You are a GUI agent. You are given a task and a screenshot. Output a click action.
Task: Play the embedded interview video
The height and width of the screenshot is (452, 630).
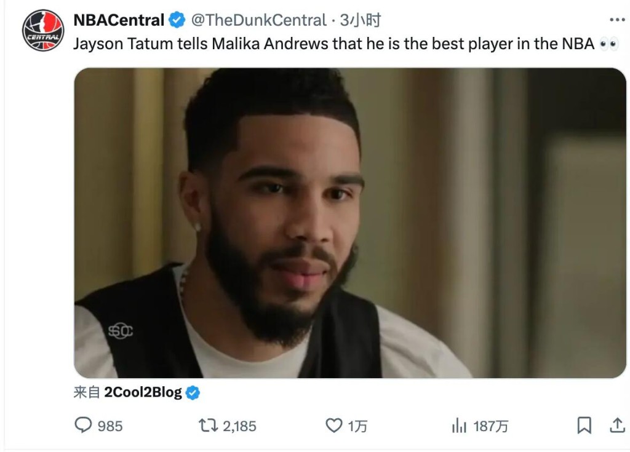(350, 223)
